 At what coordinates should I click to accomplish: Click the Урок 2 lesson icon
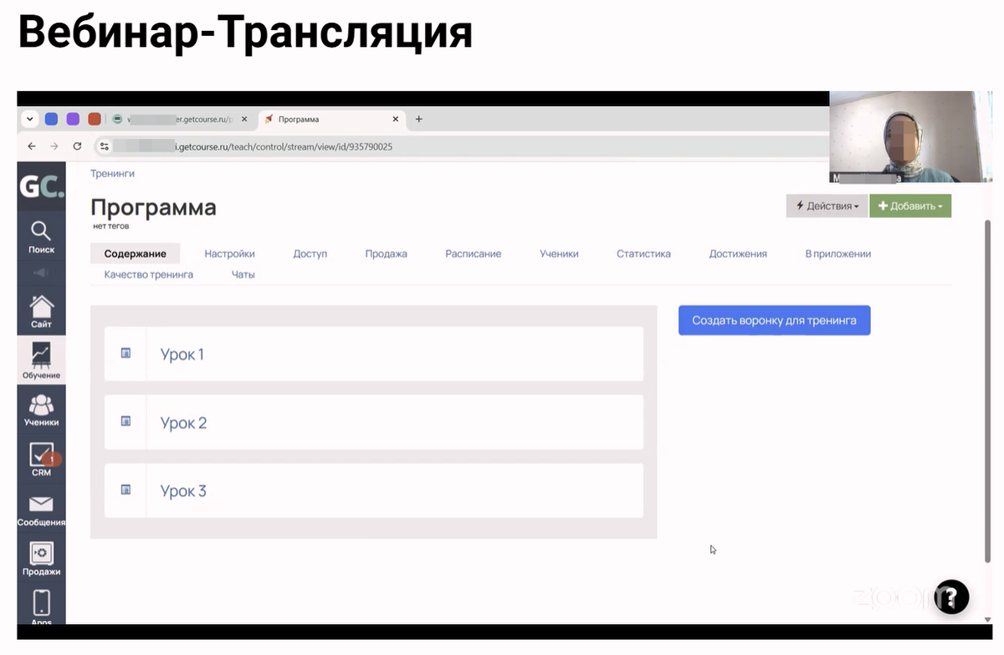pos(125,422)
